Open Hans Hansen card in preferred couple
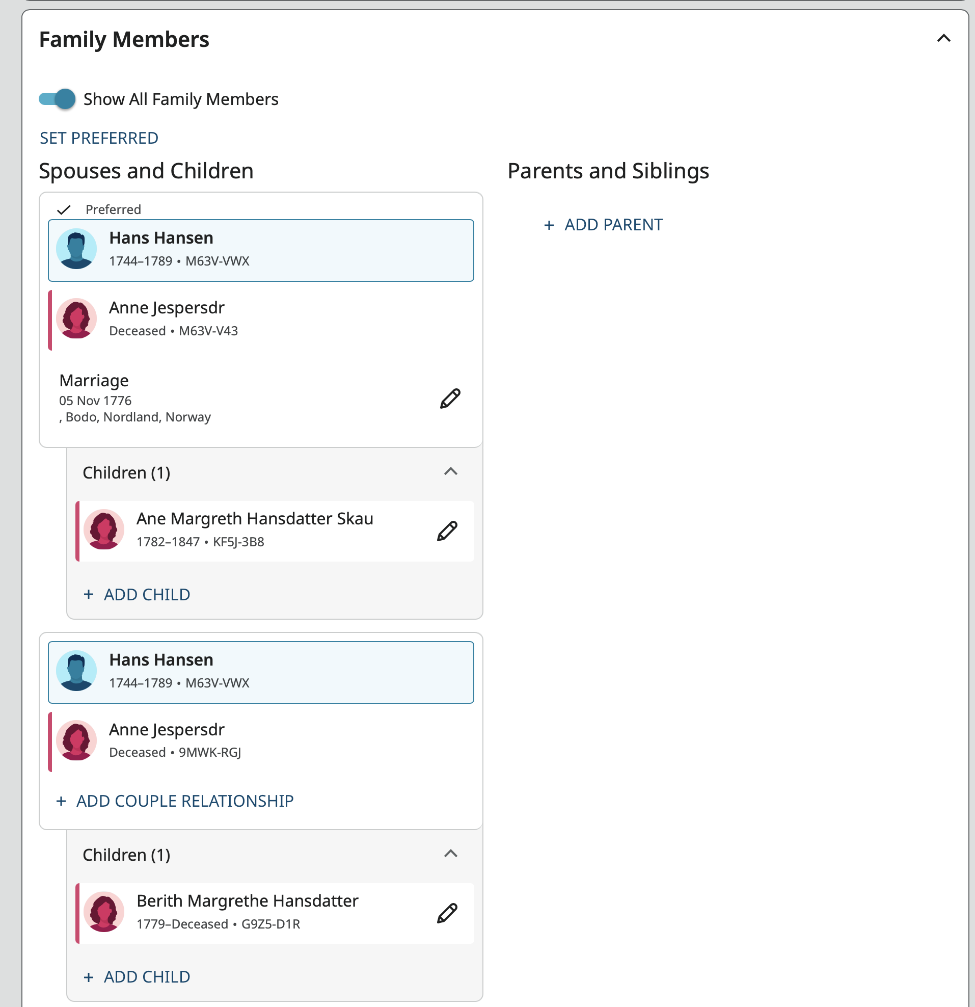975x1007 pixels. [161, 238]
